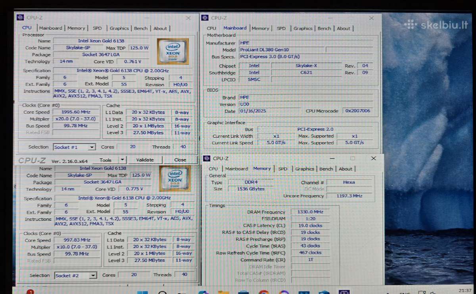Open the SPD tab in the Memory window
The height and width of the screenshot is (294, 476).
pyautogui.click(x=283, y=169)
